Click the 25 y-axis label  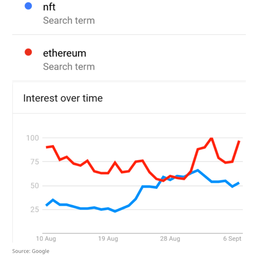point(34,210)
